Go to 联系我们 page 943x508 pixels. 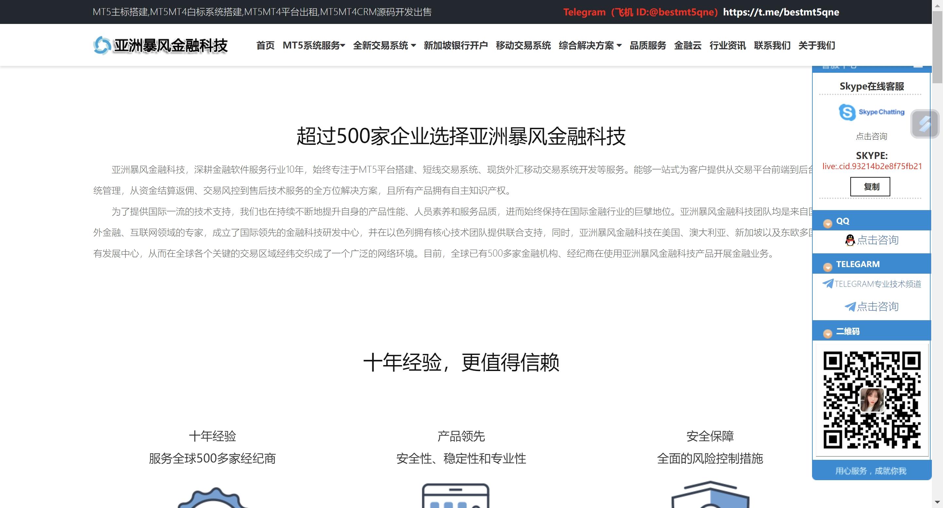(772, 46)
